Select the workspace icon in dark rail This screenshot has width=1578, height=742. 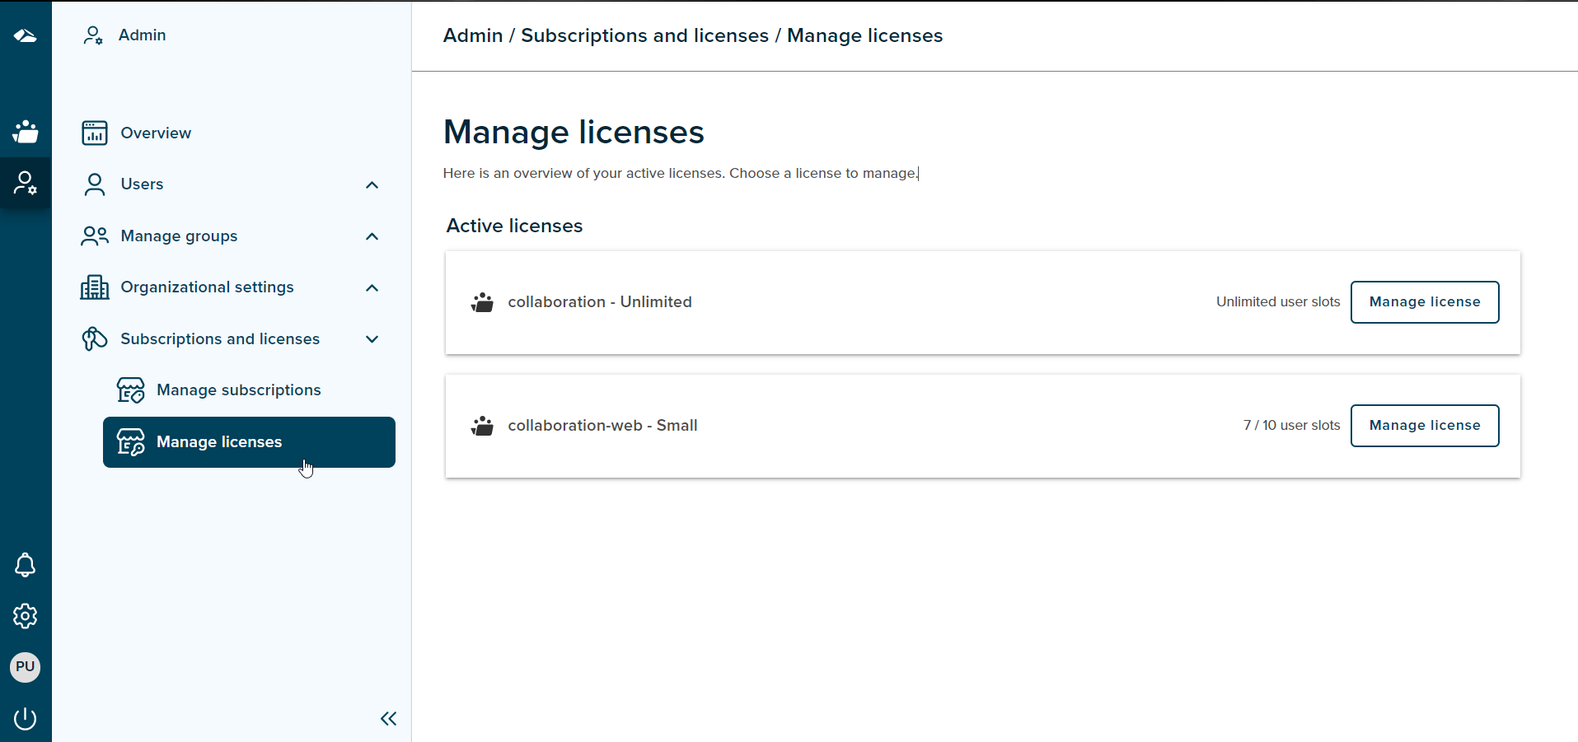click(26, 132)
